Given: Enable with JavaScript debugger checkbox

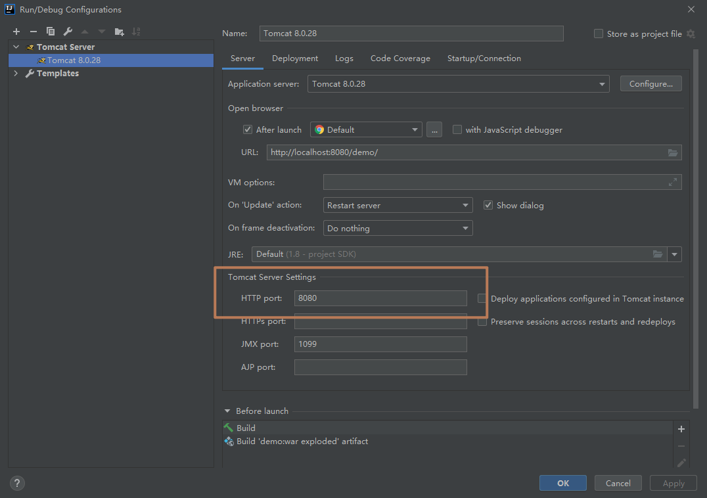Looking at the screenshot, I should click(x=457, y=130).
